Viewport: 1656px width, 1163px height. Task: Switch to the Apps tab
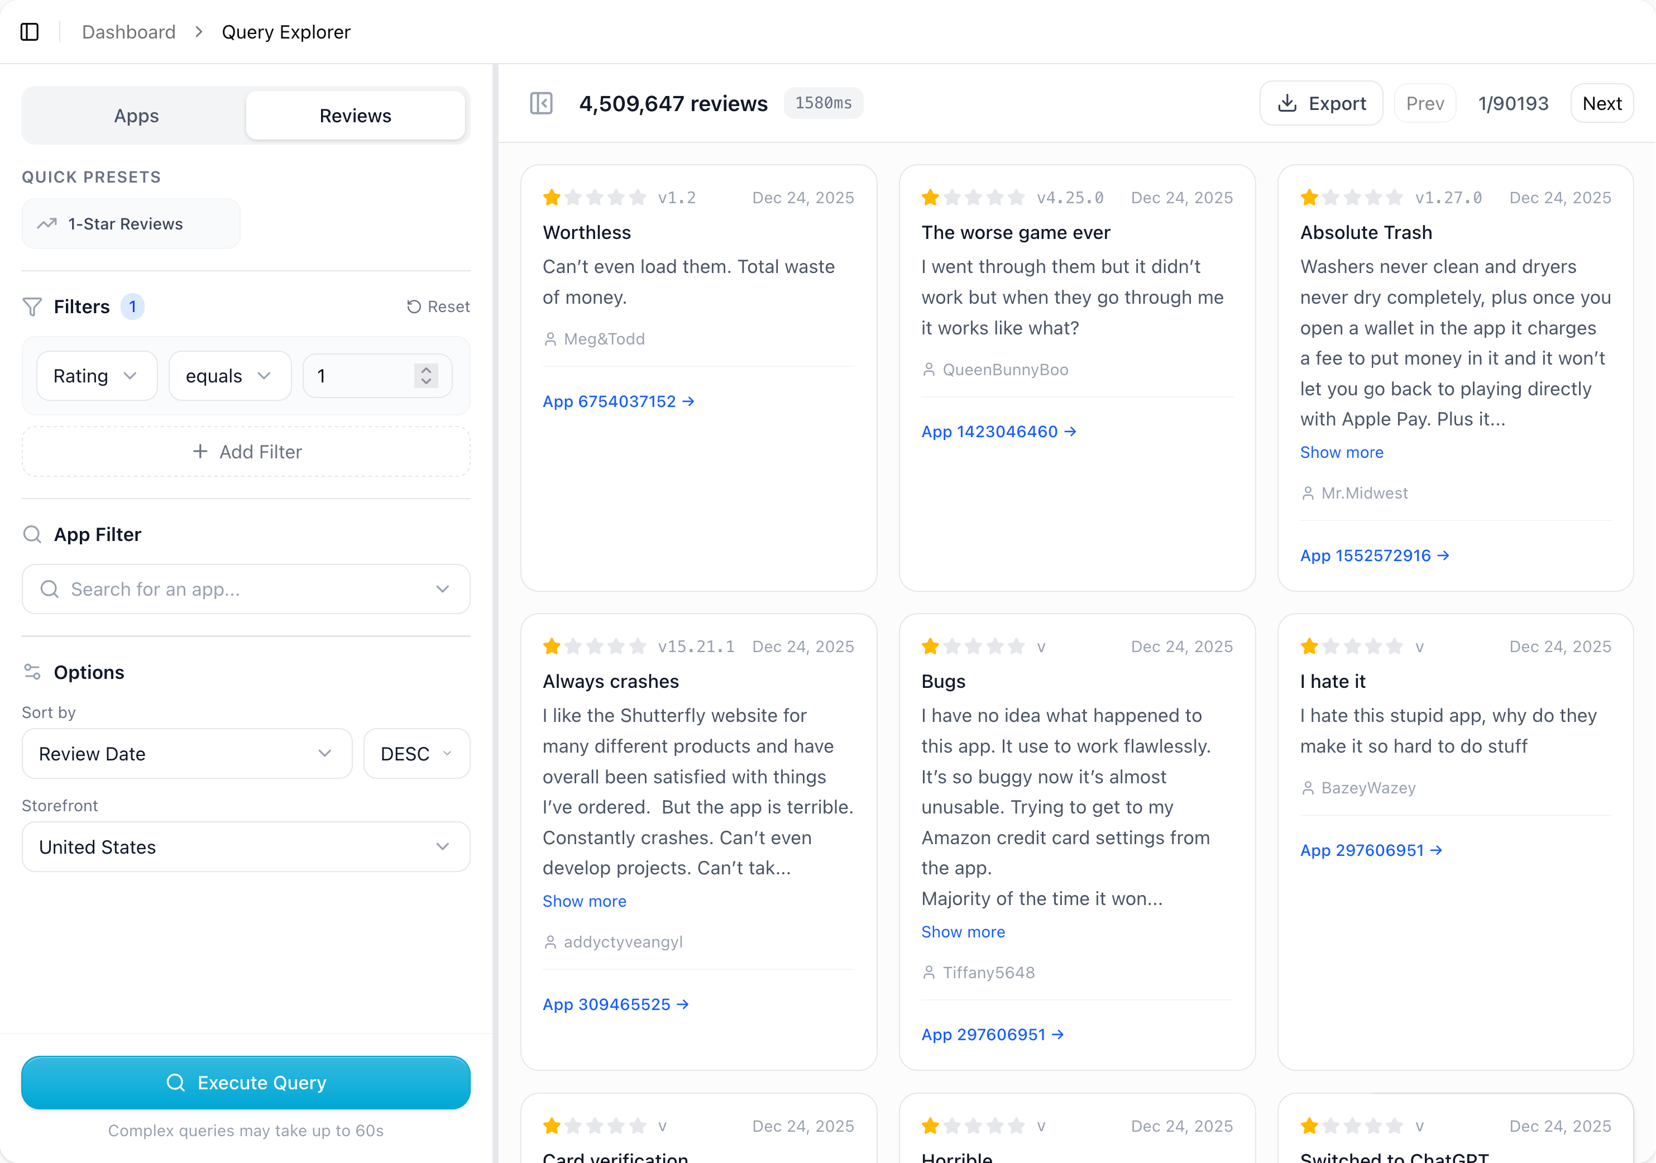(136, 116)
